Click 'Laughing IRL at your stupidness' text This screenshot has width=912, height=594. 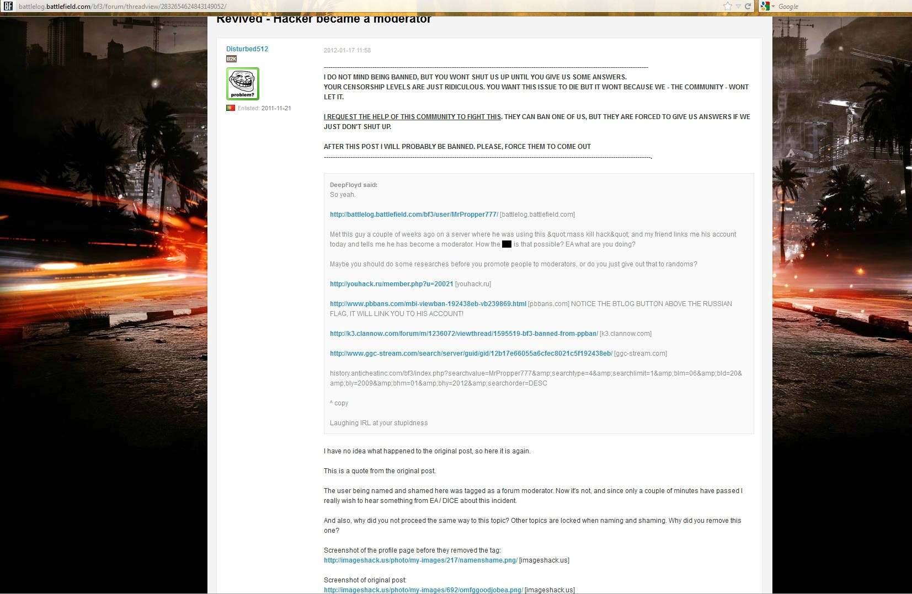click(x=379, y=423)
